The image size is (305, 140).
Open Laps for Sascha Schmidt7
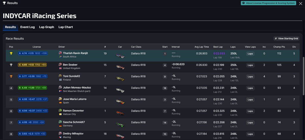click(x=250, y=123)
